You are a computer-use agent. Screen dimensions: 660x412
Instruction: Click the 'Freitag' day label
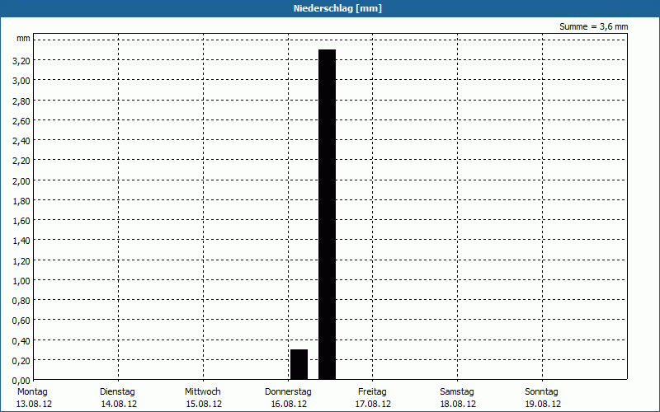coord(372,392)
